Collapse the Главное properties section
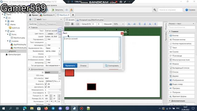 [x=30, y=27]
